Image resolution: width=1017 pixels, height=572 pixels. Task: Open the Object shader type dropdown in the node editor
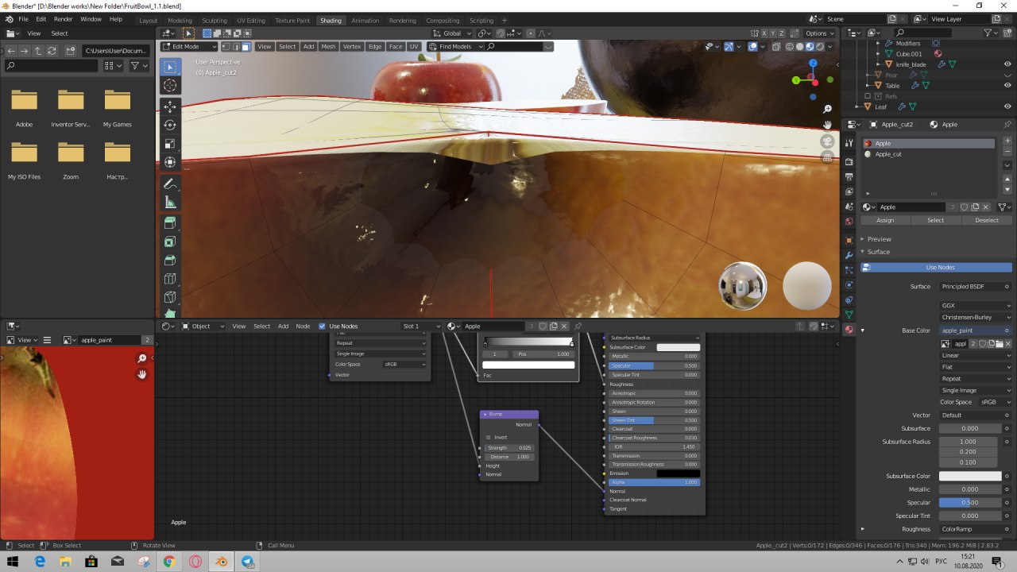203,326
